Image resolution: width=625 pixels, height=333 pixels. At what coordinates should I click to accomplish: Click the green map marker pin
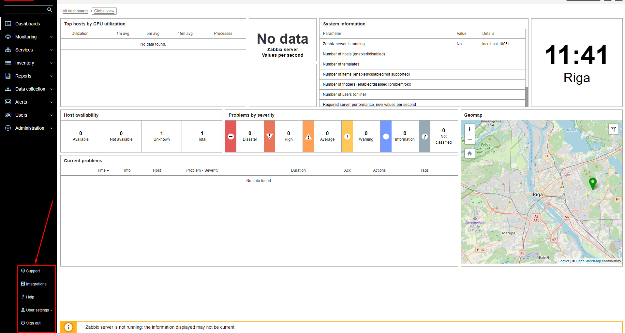[x=593, y=183]
